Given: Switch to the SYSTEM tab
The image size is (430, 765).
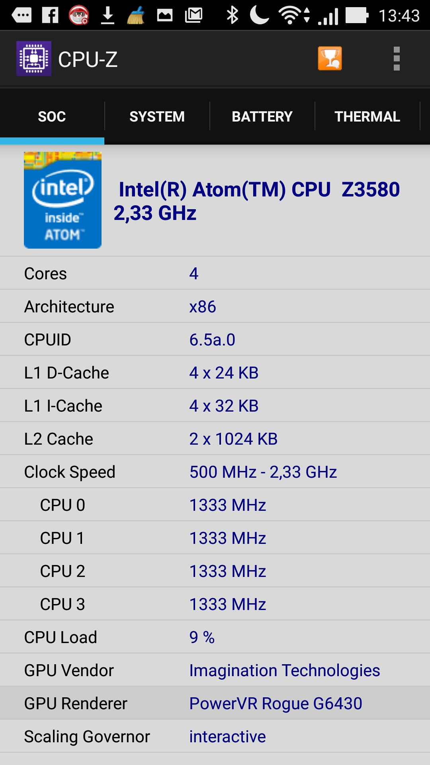Looking at the screenshot, I should (x=157, y=116).
